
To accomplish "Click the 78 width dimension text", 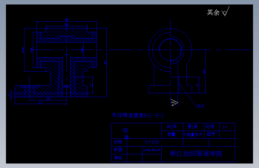I will tap(67, 20).
